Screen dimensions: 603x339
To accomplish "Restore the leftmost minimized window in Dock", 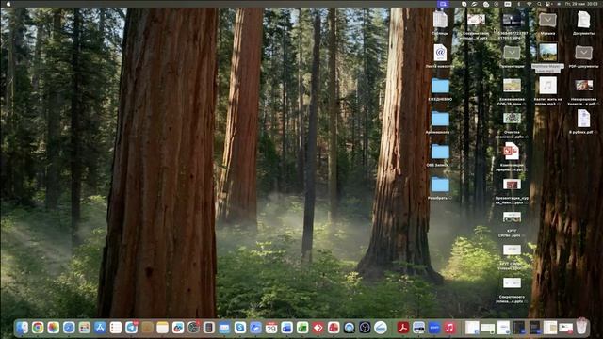I will [472, 328].
